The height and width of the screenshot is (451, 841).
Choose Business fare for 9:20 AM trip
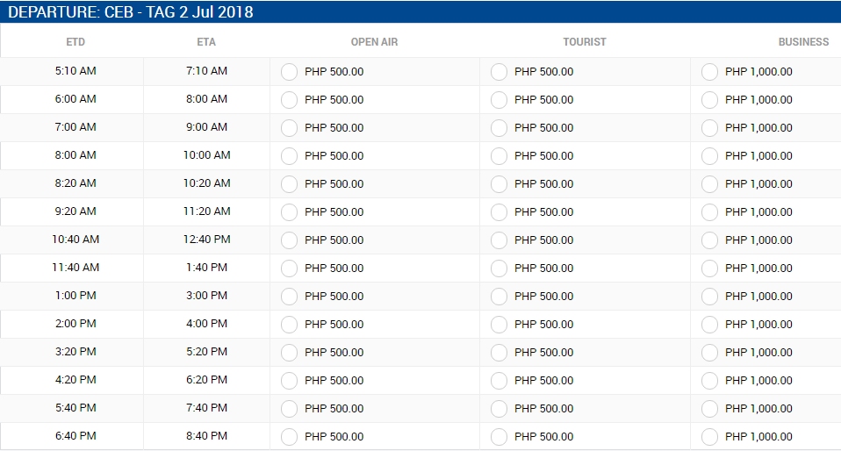click(709, 212)
